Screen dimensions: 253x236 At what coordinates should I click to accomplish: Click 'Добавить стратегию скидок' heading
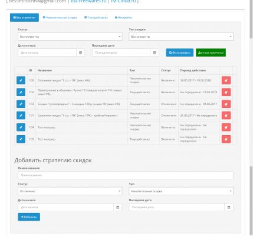point(53,160)
